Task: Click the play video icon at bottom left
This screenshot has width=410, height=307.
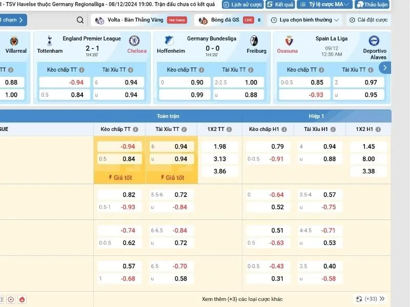Action: tap(10, 299)
